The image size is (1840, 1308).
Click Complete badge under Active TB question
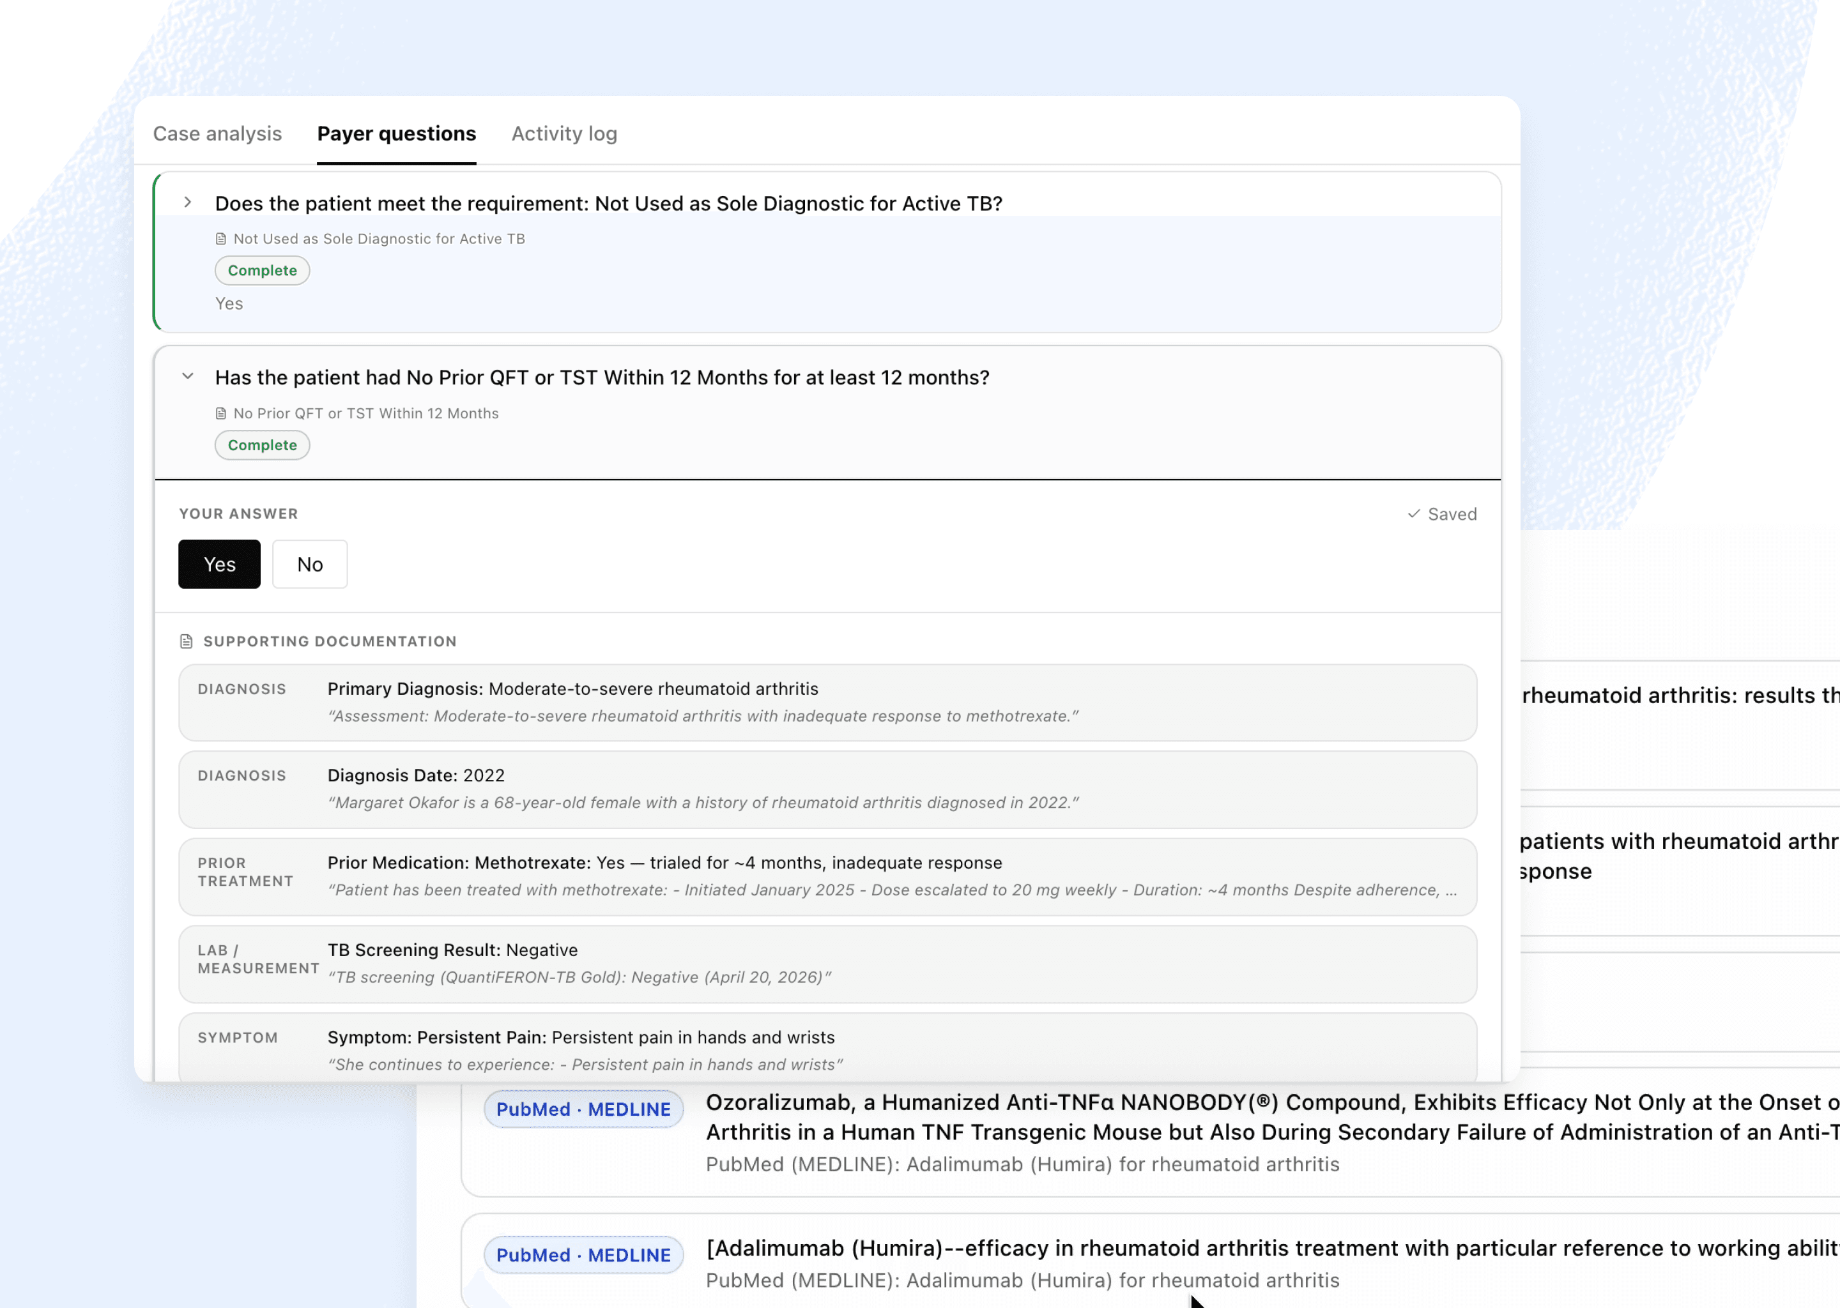(262, 271)
